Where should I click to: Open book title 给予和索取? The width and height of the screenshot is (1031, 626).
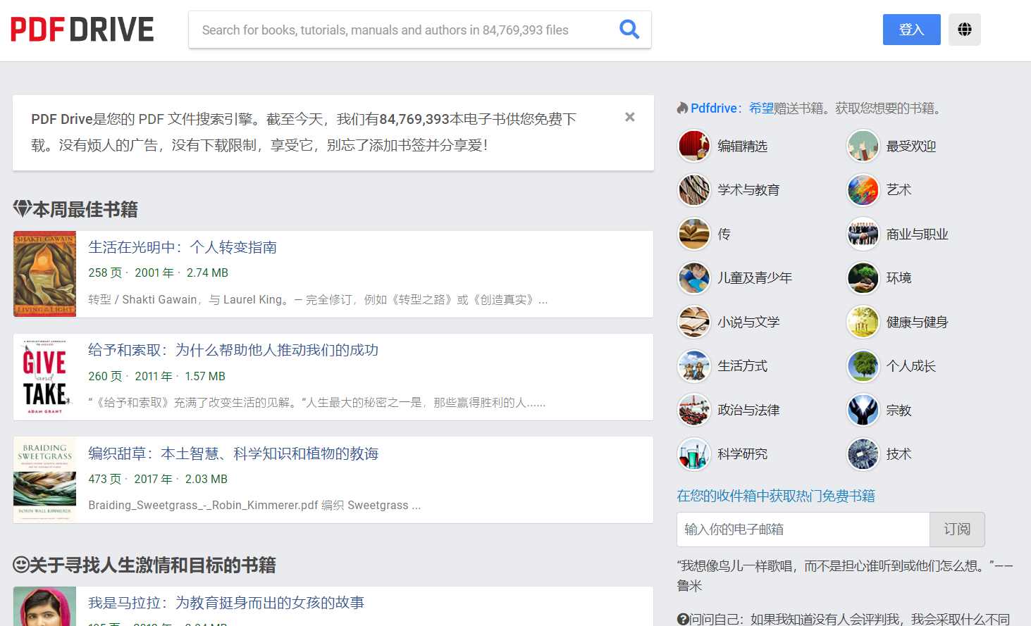point(233,350)
